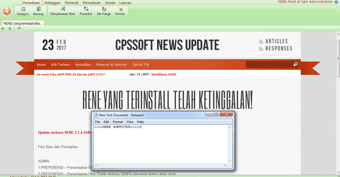340x177 pixels.
Task: Click the RESPONSES RSS feed icon
Action: (x=261, y=49)
